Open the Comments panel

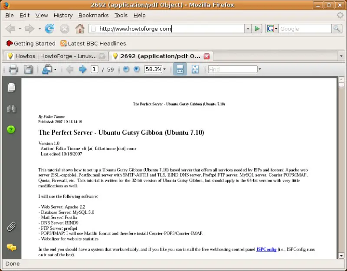(11, 248)
